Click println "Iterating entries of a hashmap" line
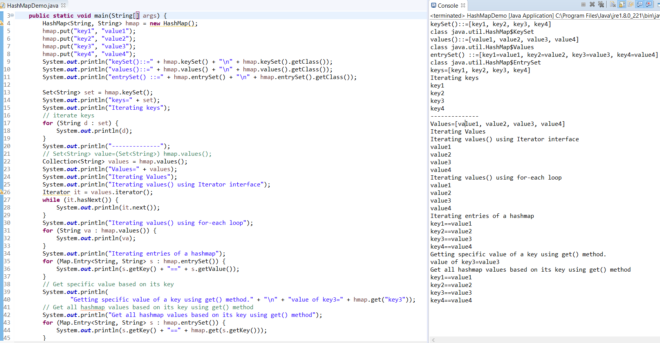The image size is (660, 343). (x=134, y=253)
